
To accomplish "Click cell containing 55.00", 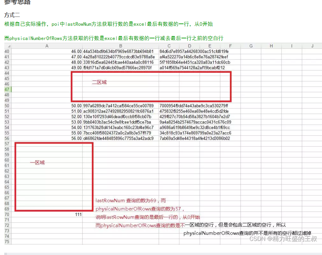I will pos(47,133).
